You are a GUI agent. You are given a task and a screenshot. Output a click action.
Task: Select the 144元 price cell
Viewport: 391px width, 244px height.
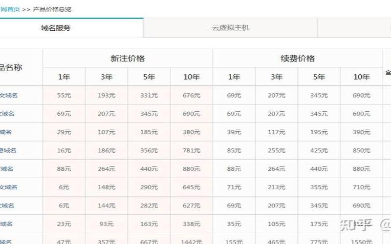tap(107, 205)
